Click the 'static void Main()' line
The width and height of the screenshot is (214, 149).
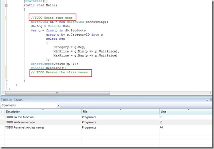(x=40, y=5)
